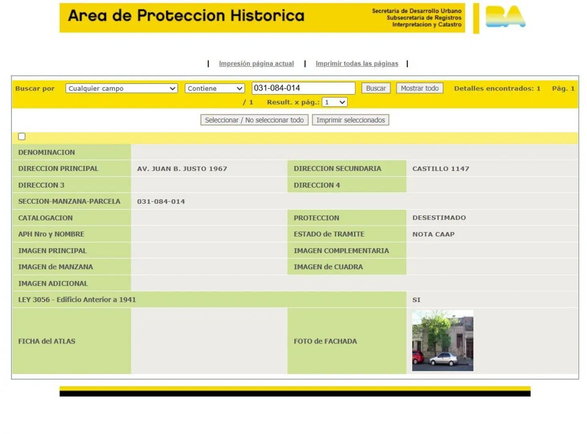Open the facade photo thumbnail
The width and height of the screenshot is (587, 434).
pyautogui.click(x=443, y=340)
